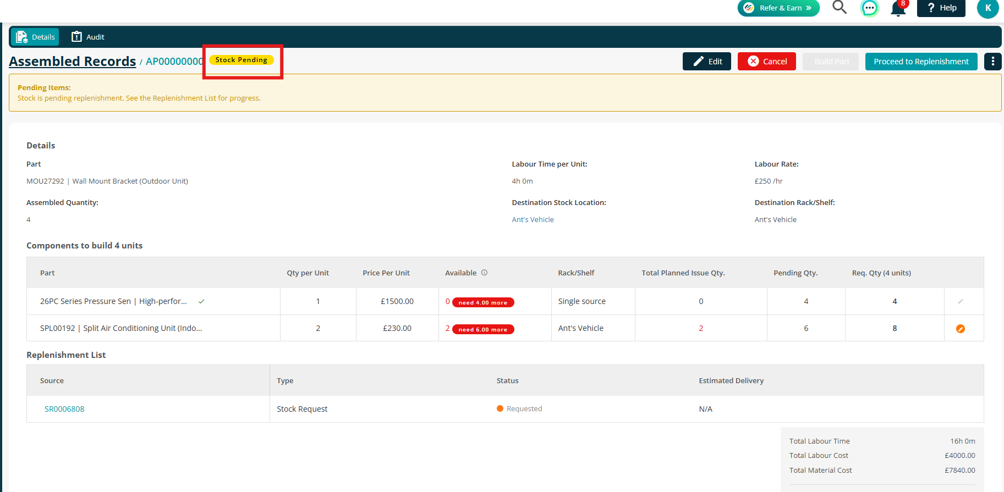The height and width of the screenshot is (492, 1004).
Task: Click the Total Labour Time 16h 0m value
Action: (x=963, y=441)
